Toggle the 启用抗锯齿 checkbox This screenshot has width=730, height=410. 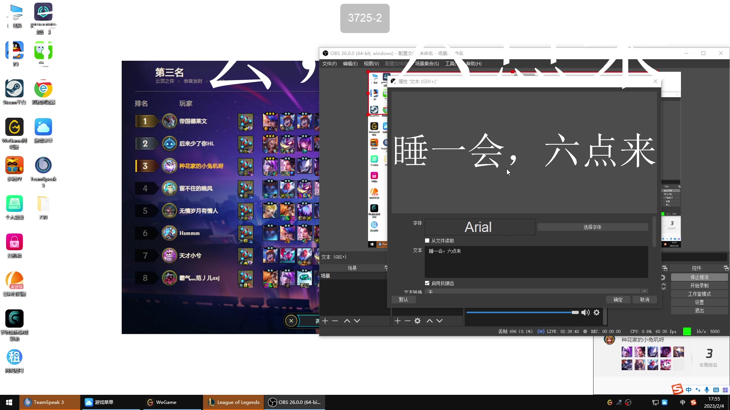coord(427,283)
